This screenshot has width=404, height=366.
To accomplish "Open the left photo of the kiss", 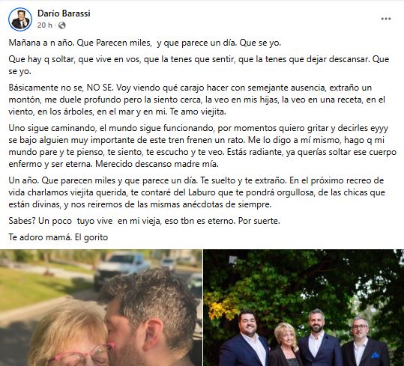I will point(101,308).
